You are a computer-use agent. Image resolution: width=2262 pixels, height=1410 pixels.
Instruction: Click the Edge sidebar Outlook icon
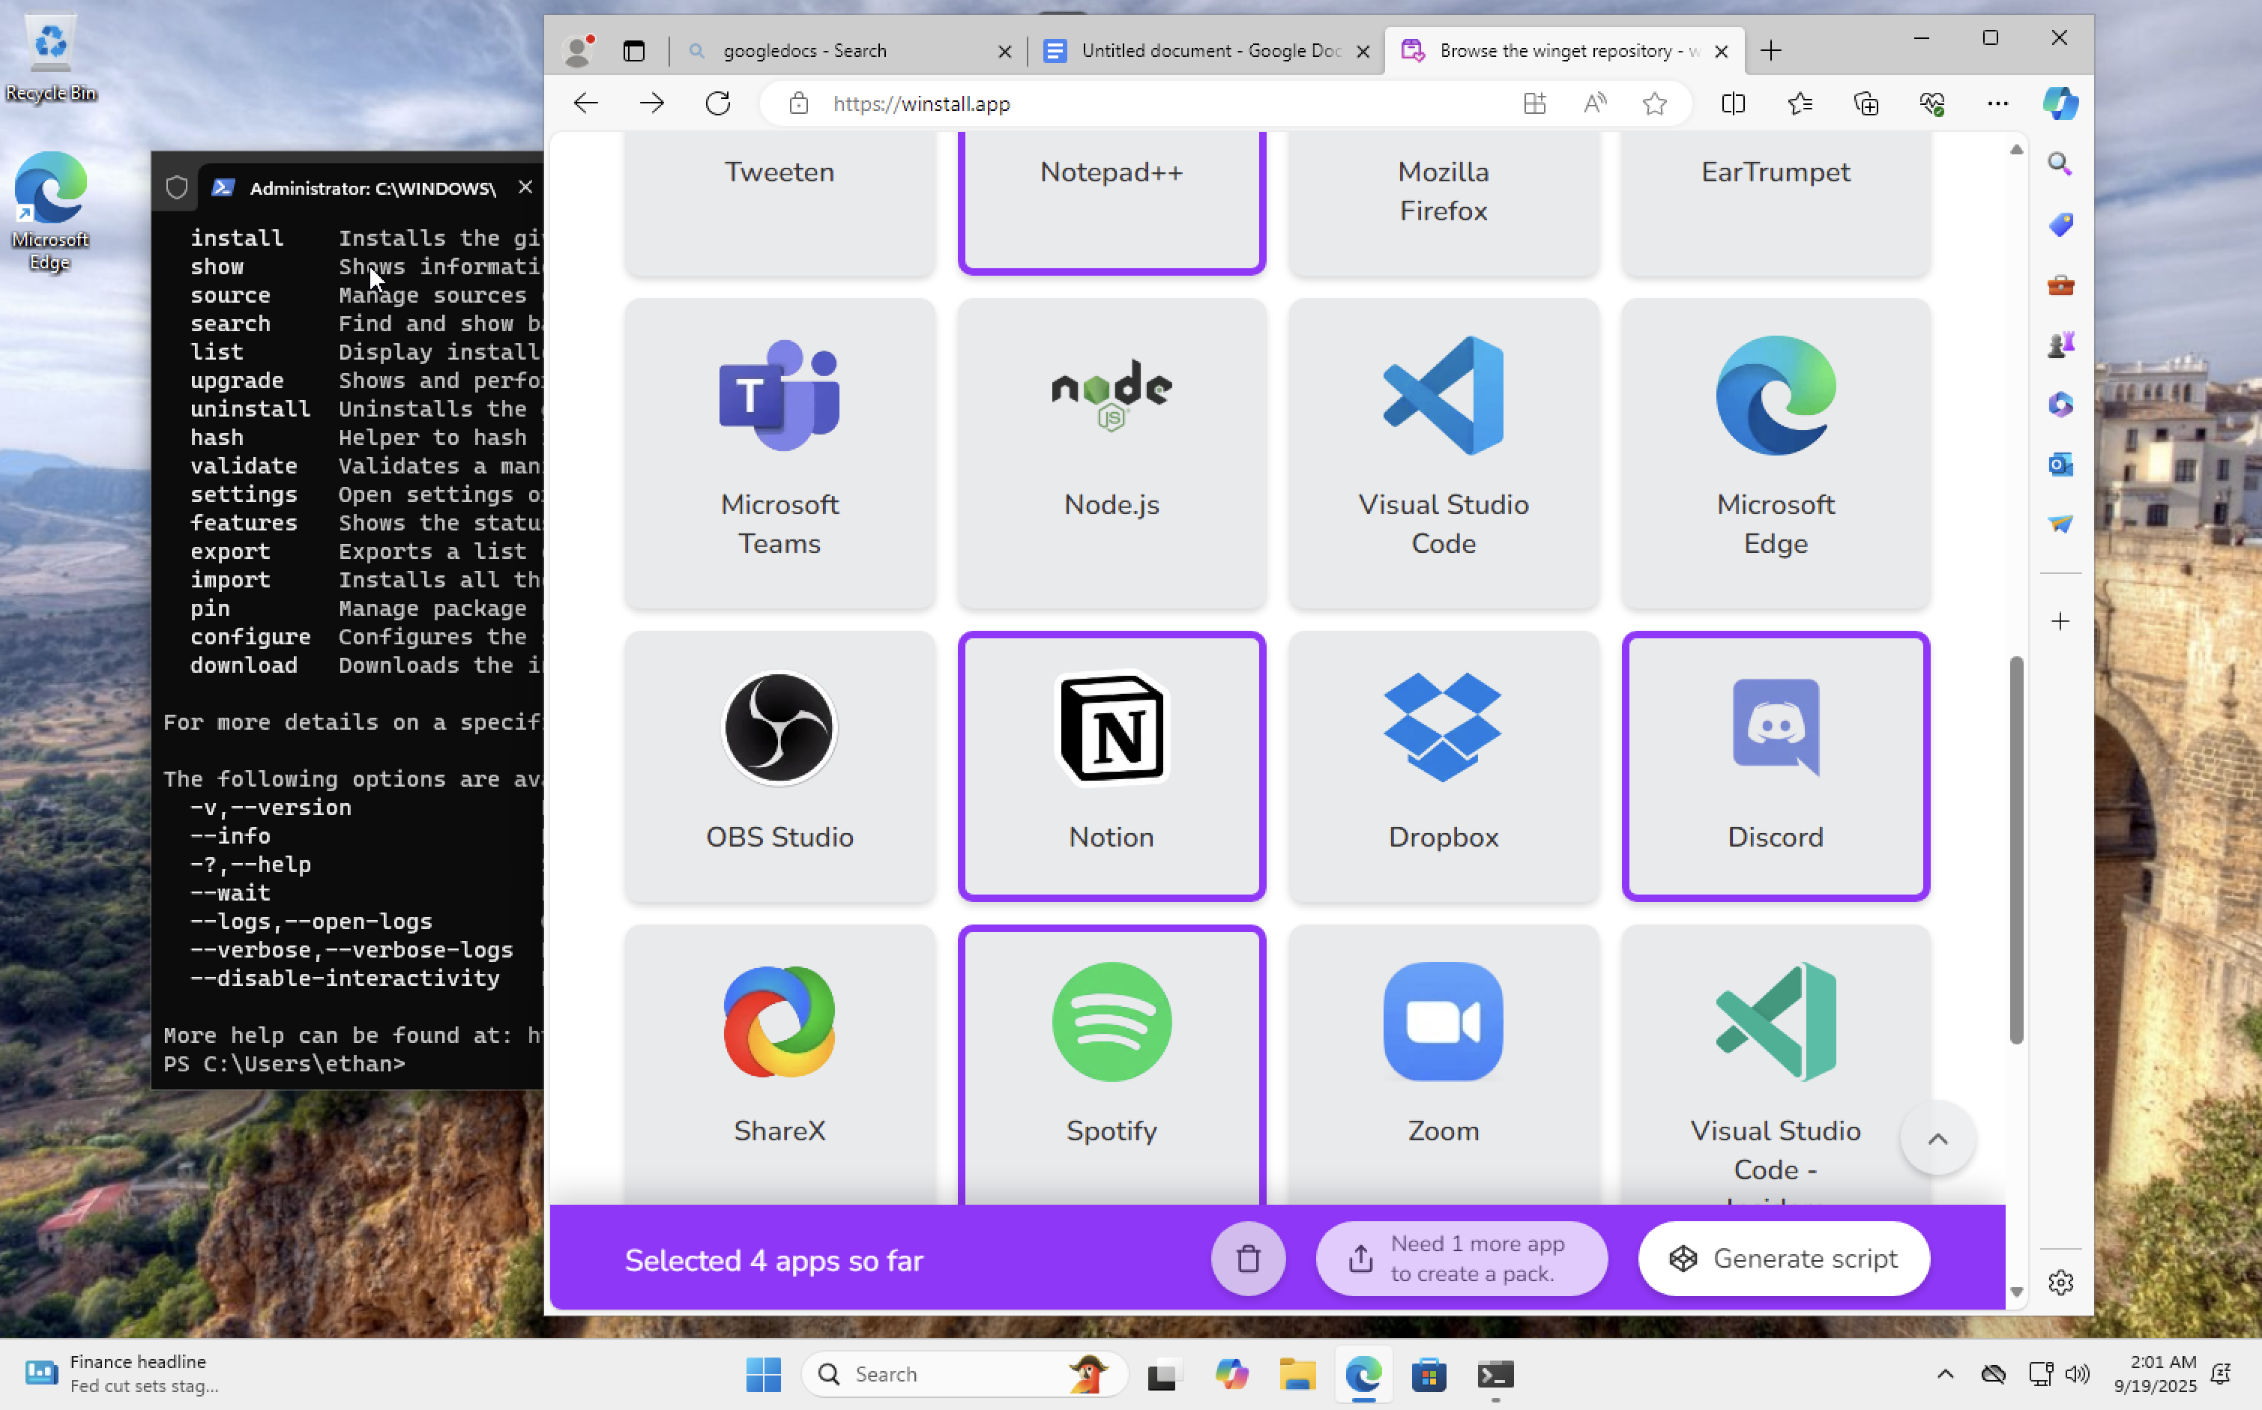click(x=2060, y=465)
